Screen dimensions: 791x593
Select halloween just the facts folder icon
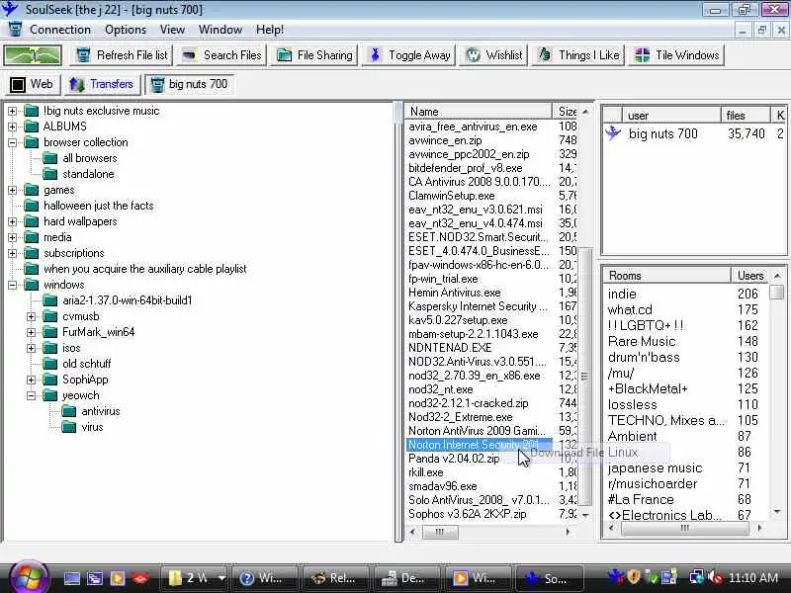pos(32,206)
